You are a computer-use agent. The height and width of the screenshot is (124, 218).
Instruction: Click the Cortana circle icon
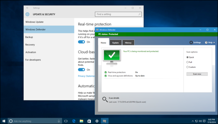11,121
